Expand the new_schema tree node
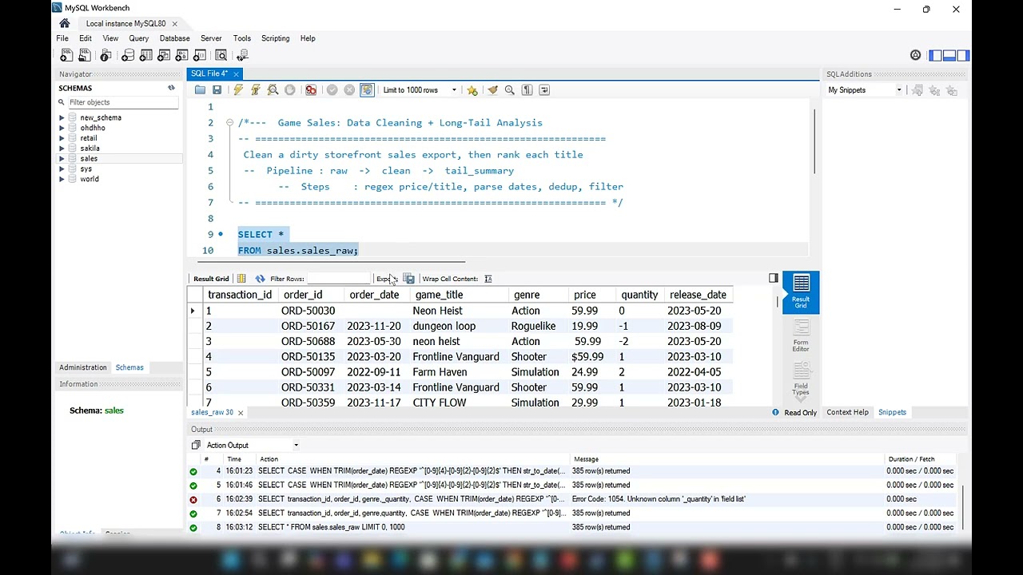 [x=62, y=117]
